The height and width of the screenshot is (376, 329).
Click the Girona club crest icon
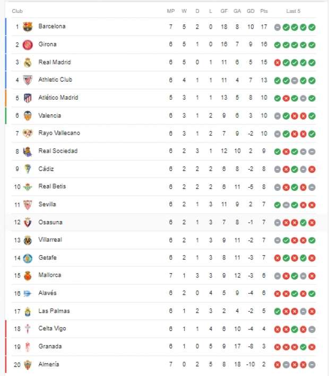[28, 45]
